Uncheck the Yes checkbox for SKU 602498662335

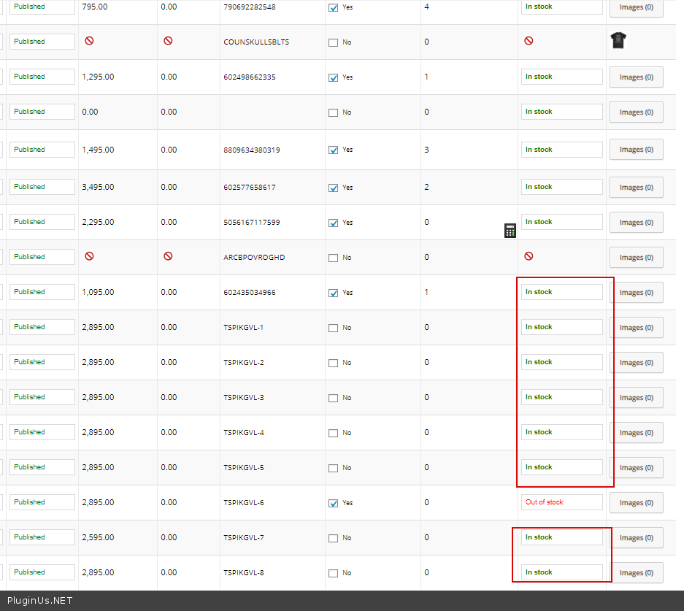point(334,77)
